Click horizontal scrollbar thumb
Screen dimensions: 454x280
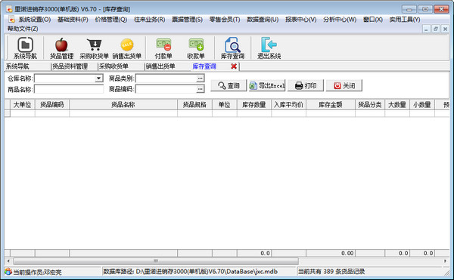tap(156, 261)
